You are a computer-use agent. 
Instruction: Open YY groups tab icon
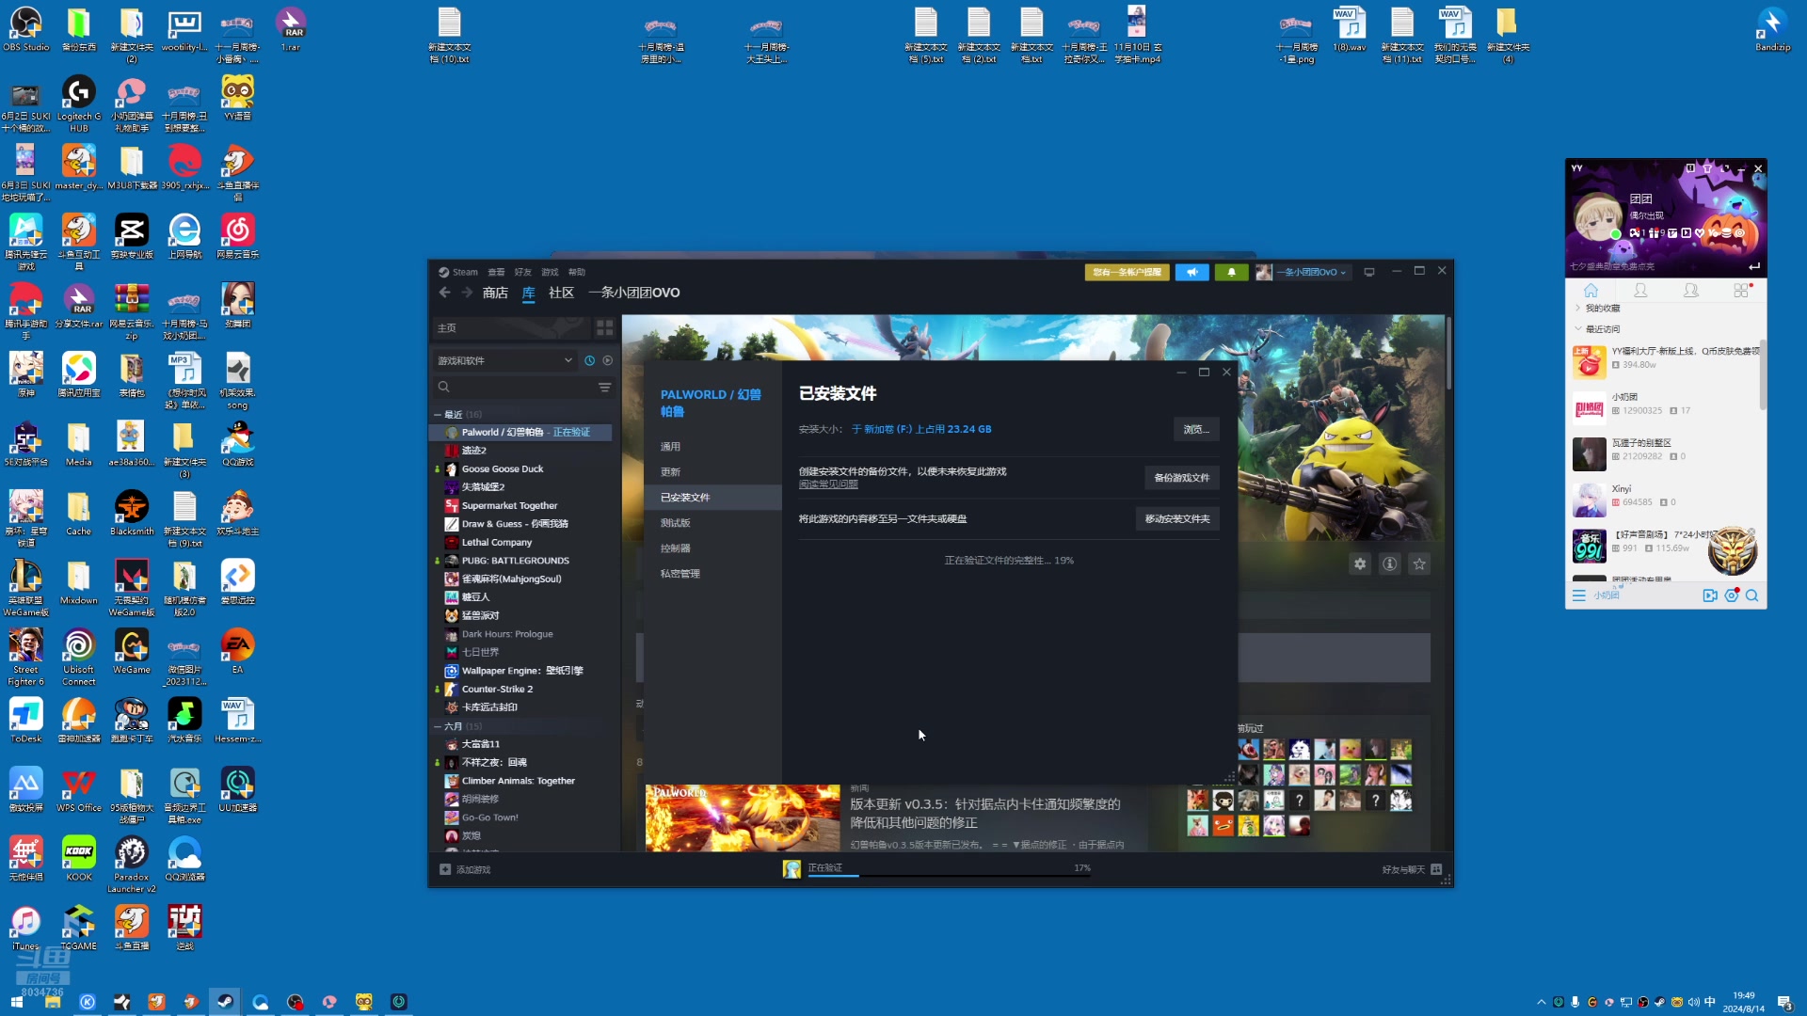point(1691,290)
